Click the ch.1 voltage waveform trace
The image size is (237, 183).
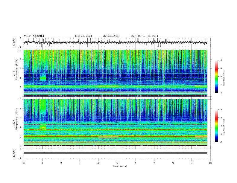115,42
